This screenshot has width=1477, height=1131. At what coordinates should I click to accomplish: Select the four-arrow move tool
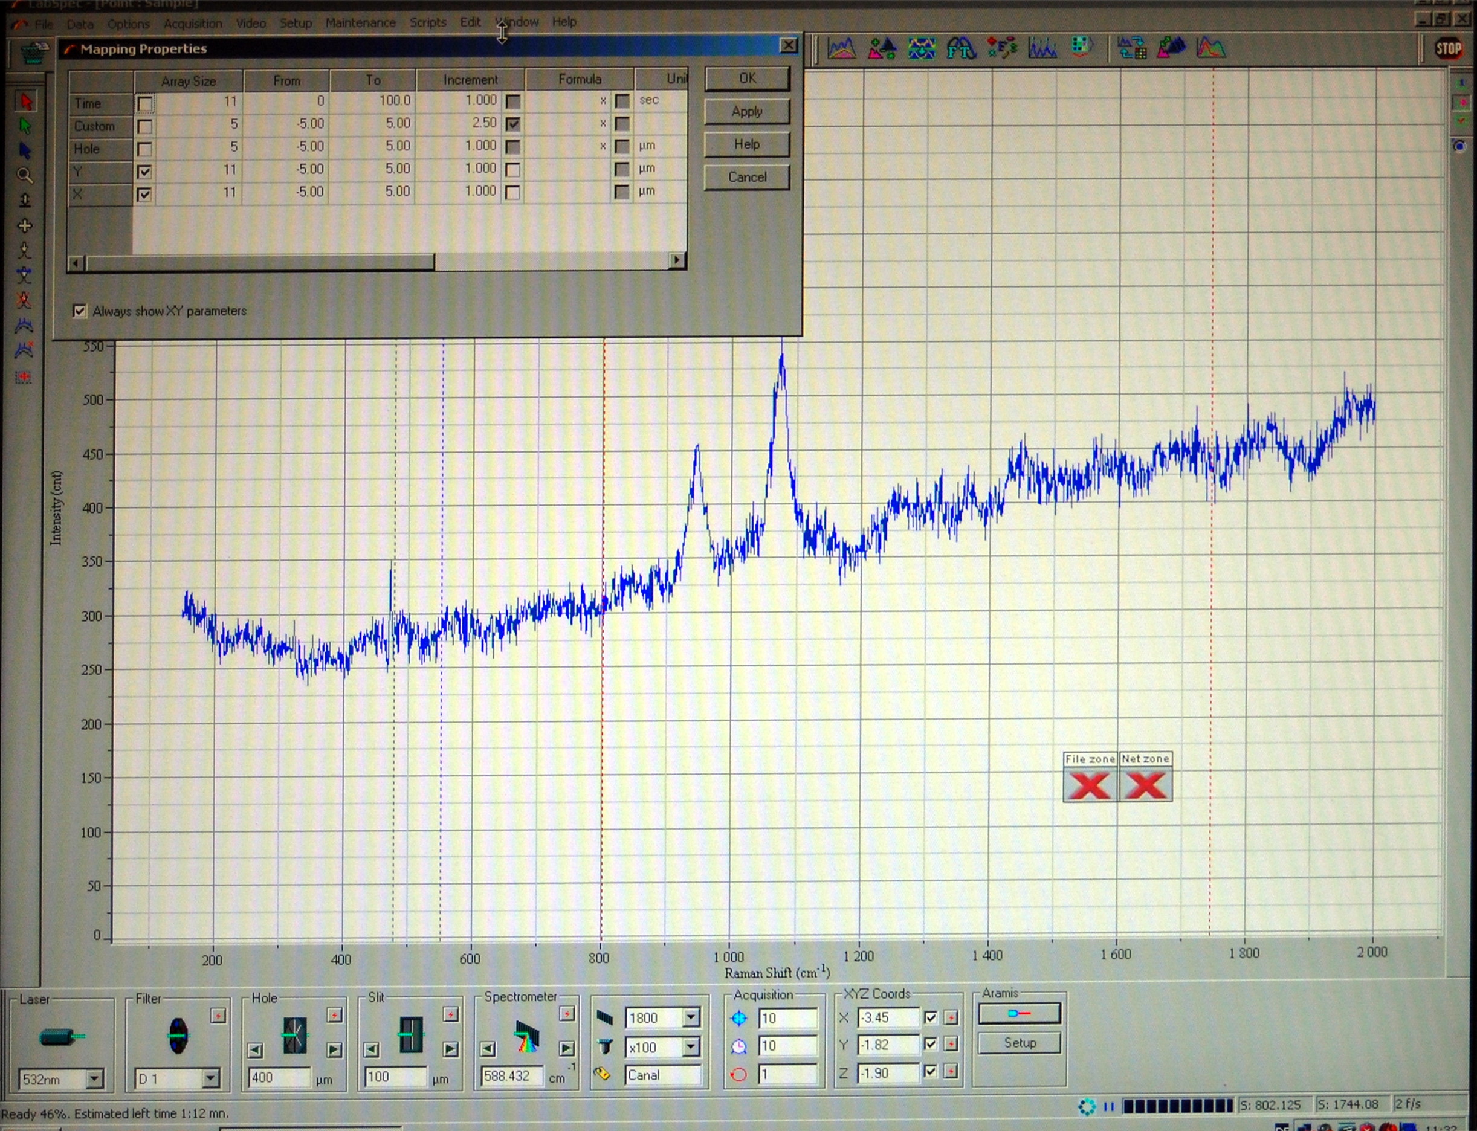(x=25, y=225)
